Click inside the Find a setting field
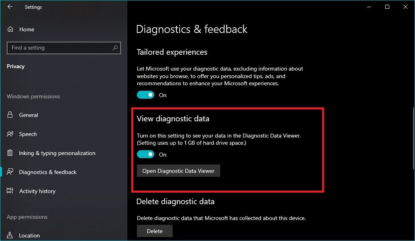This screenshot has height=241, width=415. [60, 48]
